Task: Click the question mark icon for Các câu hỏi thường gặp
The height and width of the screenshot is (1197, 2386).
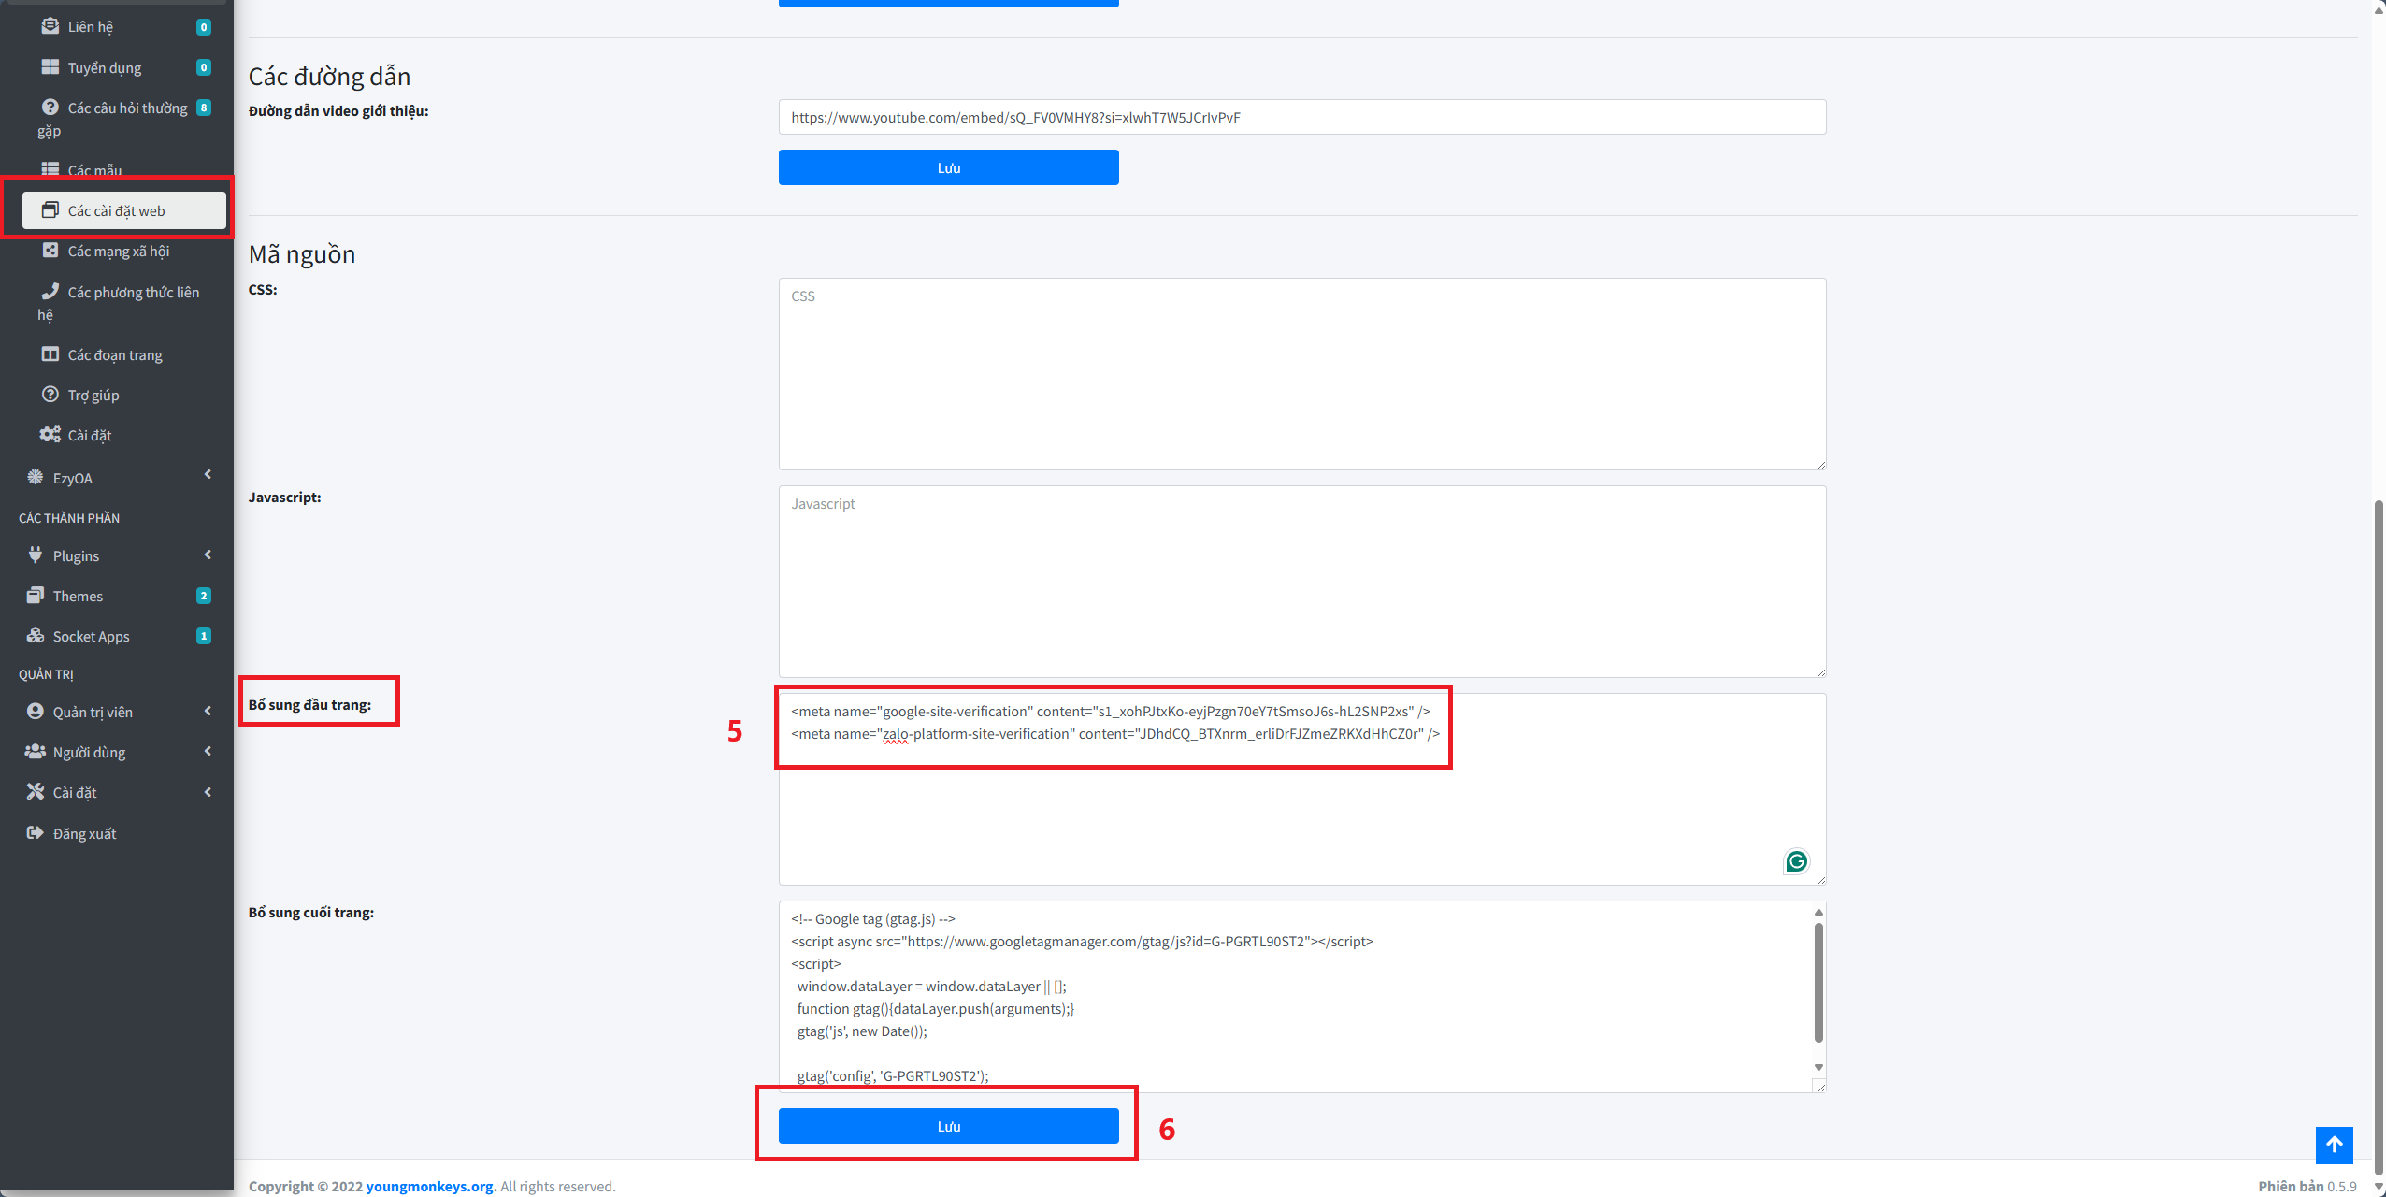Action: [x=50, y=107]
